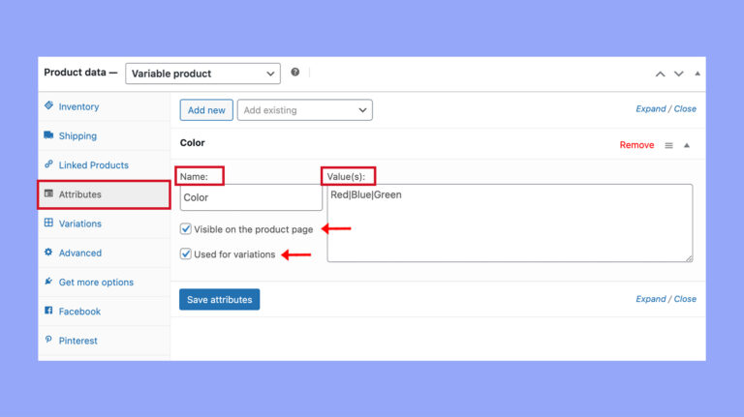The width and height of the screenshot is (744, 417).
Task: Click the Pinterest logo icon
Action: pyautogui.click(x=48, y=341)
